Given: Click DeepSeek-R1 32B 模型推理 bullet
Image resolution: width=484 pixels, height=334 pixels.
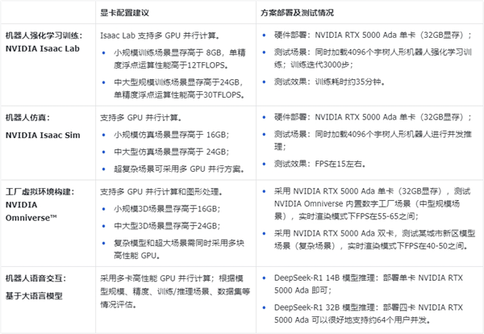Looking at the screenshot, I should click(369, 314).
